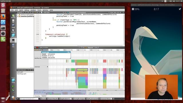183x103 pixels.
Task: Click battery indicator in Sailfish emulator
Action: click(136, 9)
